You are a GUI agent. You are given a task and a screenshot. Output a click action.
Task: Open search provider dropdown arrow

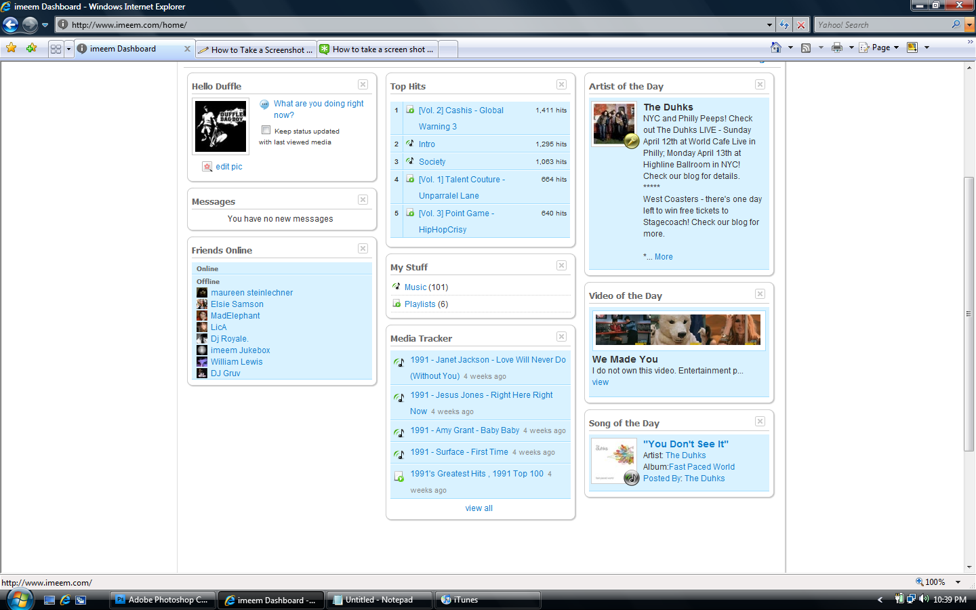[x=969, y=24]
